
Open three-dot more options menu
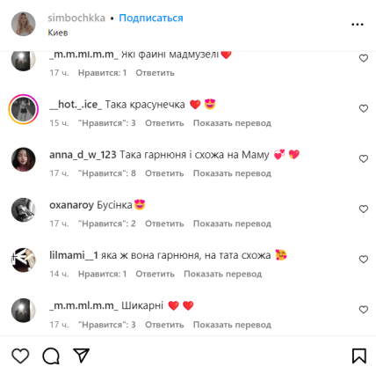click(358, 25)
